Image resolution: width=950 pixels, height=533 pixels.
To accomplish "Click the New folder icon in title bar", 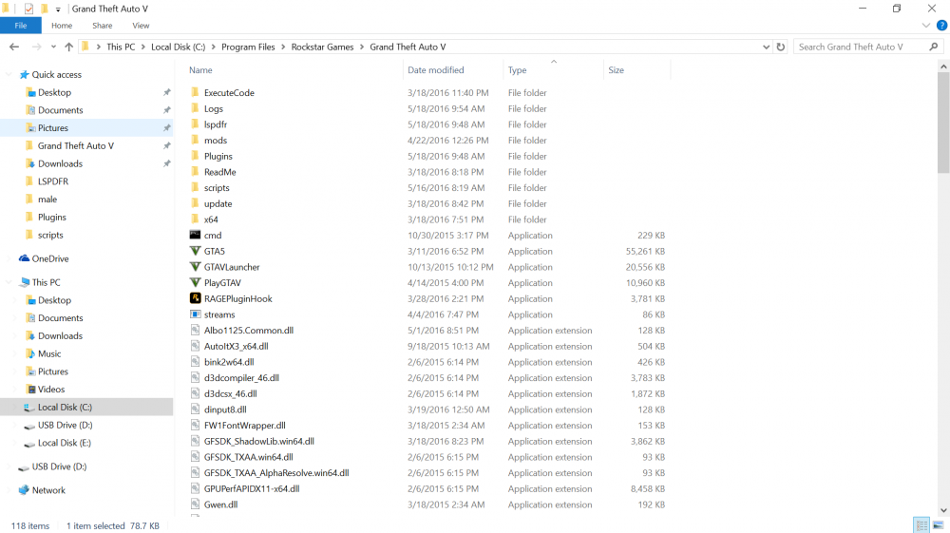I will pos(45,9).
